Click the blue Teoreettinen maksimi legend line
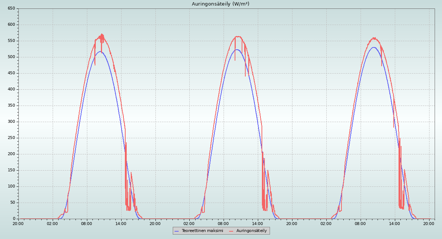The height and width of the screenshot is (239, 442). 176,231
